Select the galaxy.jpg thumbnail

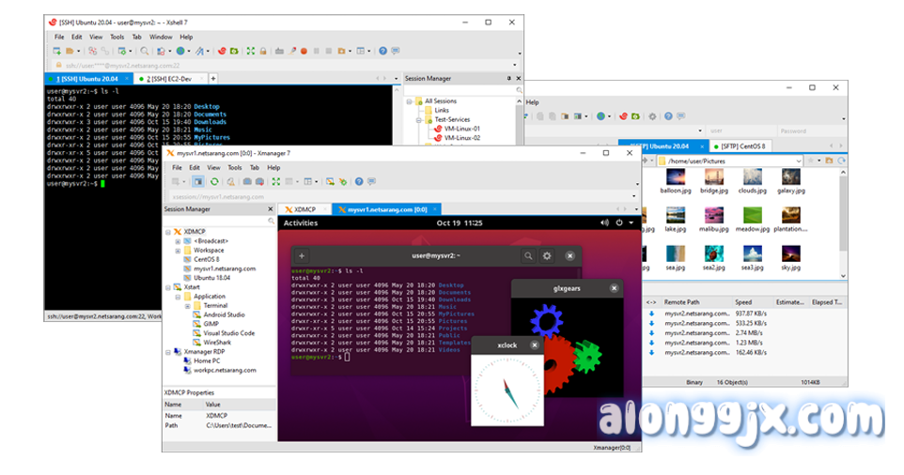point(789,178)
